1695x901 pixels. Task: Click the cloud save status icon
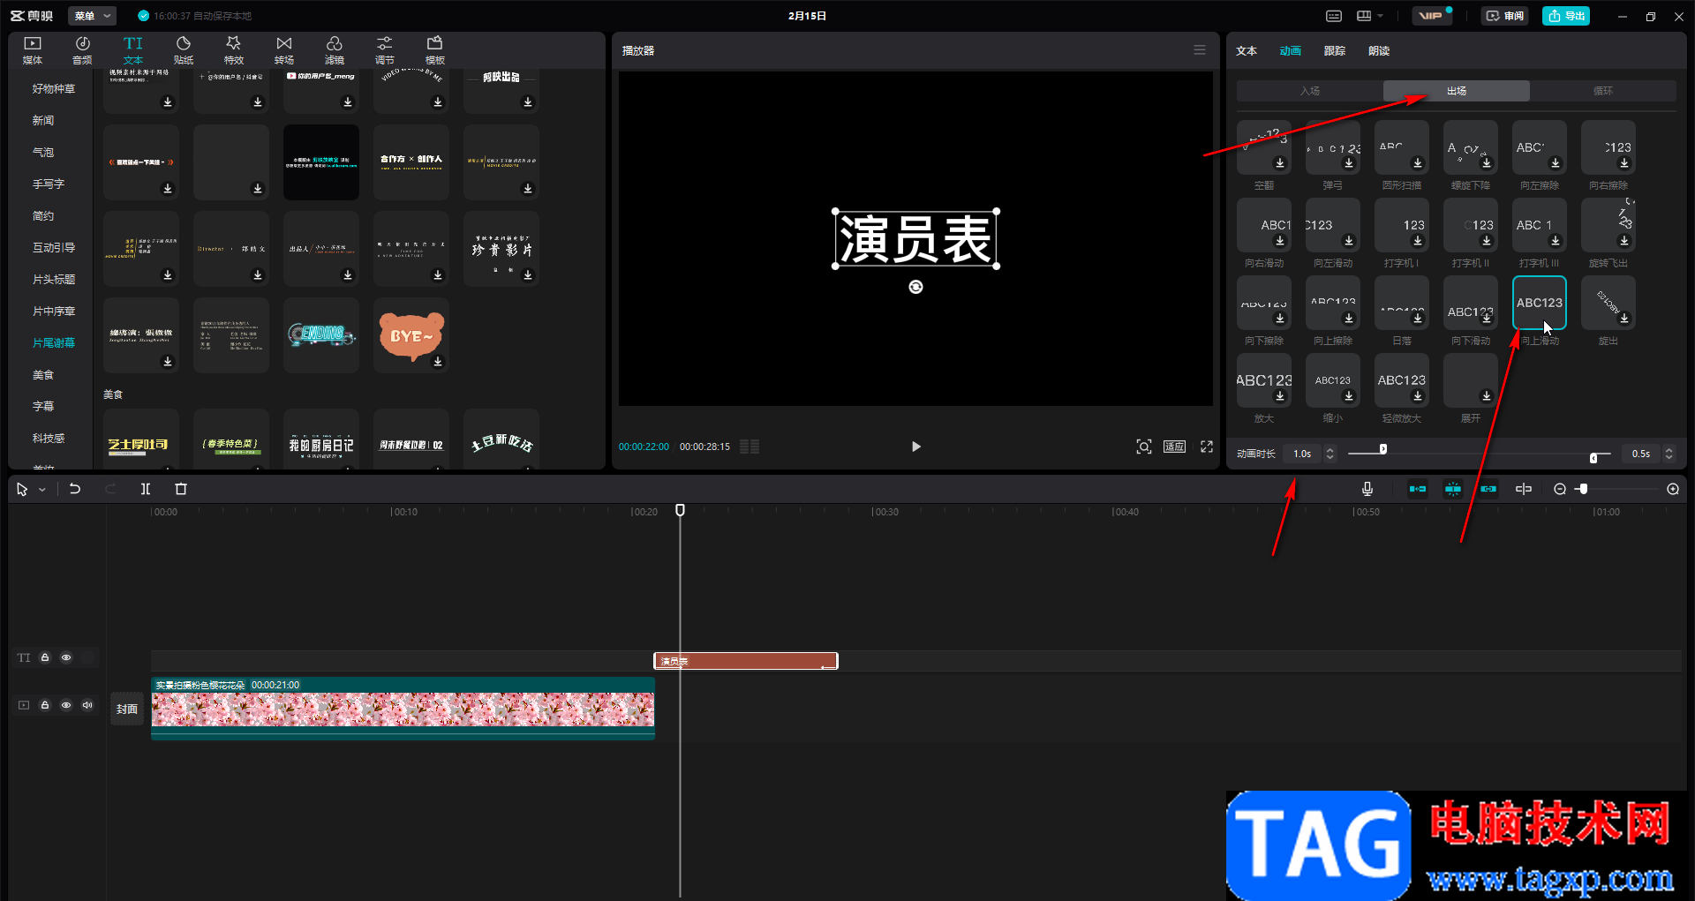tap(144, 16)
